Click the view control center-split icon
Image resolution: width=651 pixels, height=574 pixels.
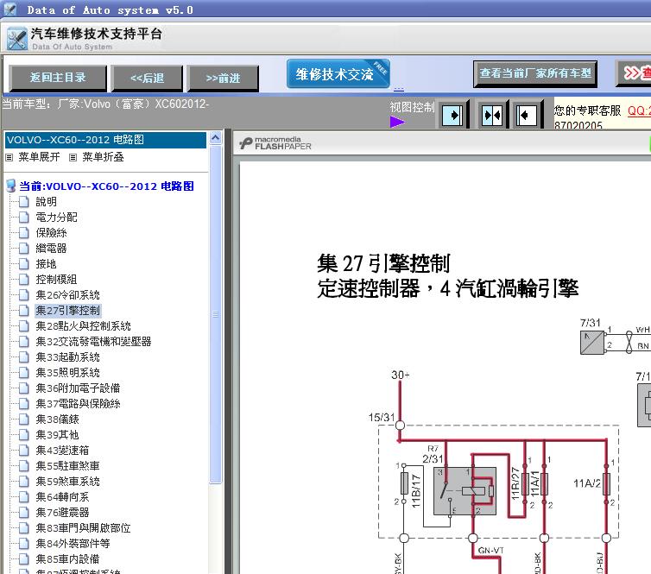(x=492, y=114)
